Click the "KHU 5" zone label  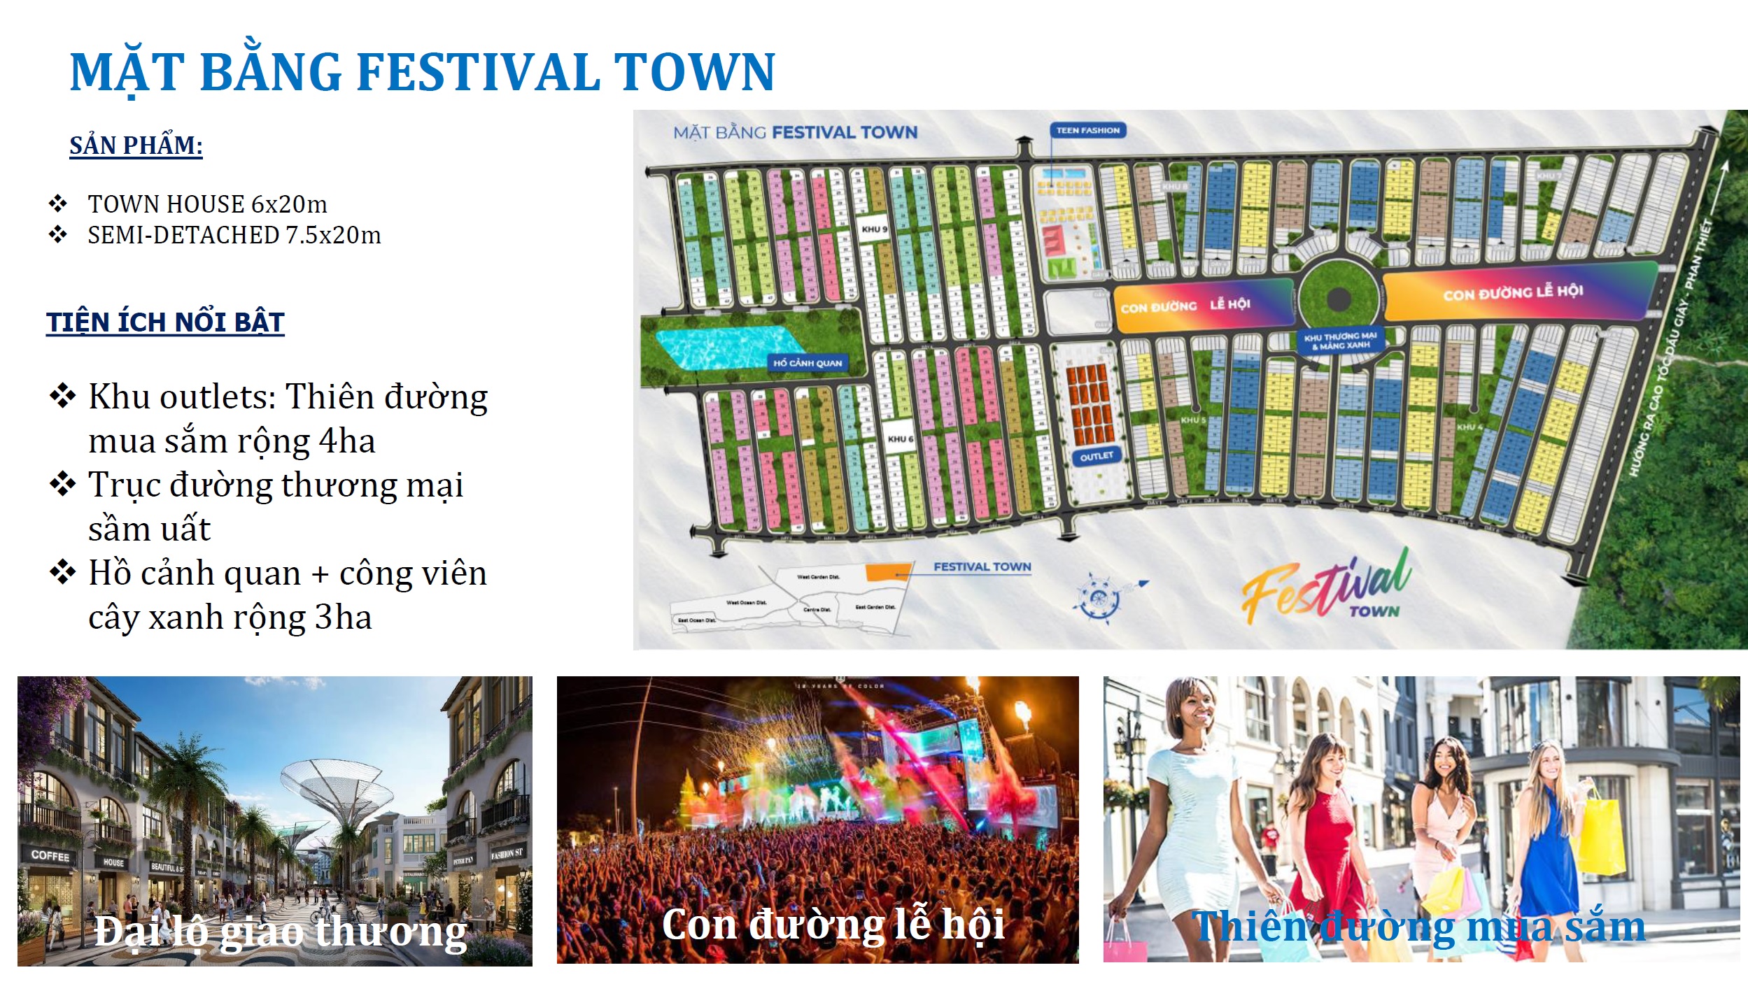(1193, 420)
